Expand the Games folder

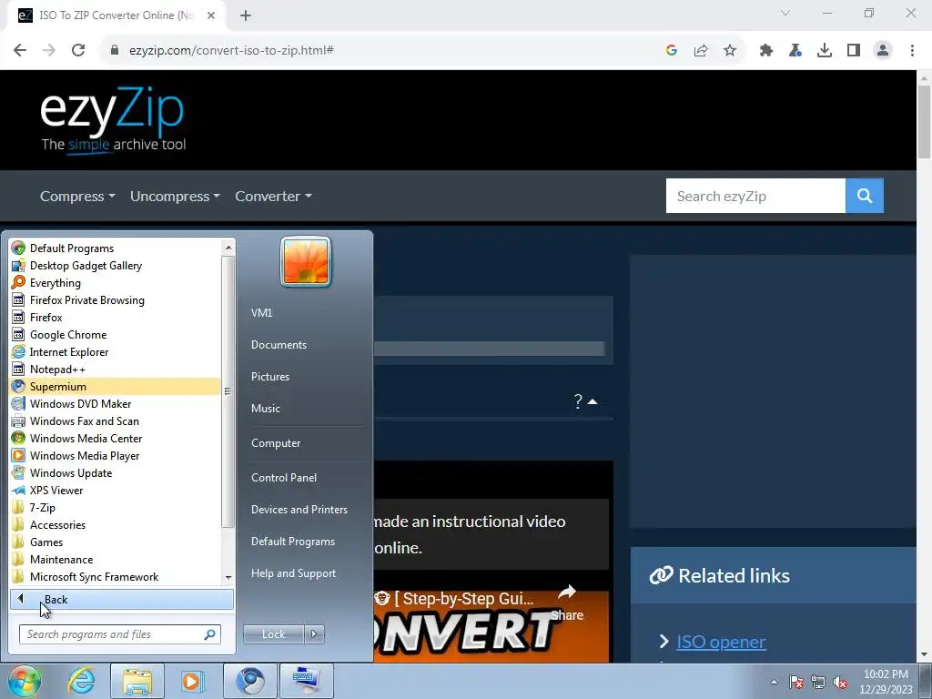(116, 542)
